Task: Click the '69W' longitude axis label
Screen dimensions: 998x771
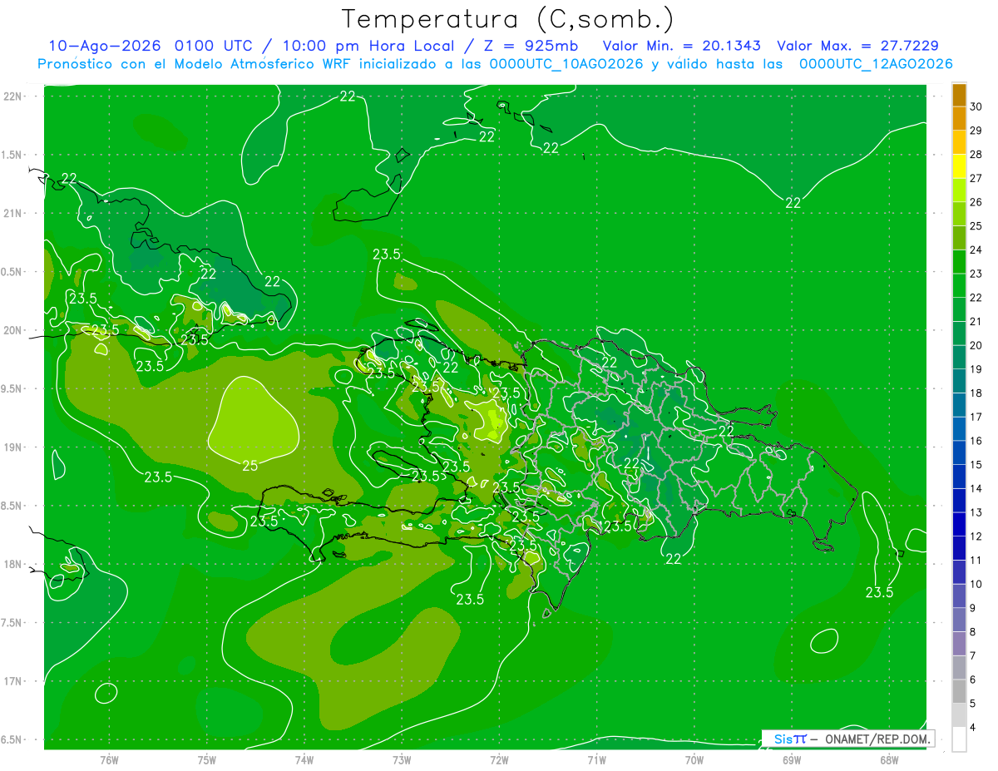Action: point(792,759)
